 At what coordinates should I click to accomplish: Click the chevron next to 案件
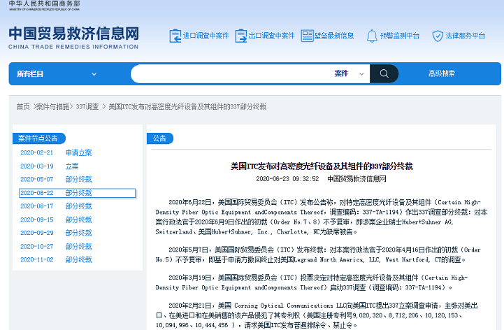coord(361,74)
